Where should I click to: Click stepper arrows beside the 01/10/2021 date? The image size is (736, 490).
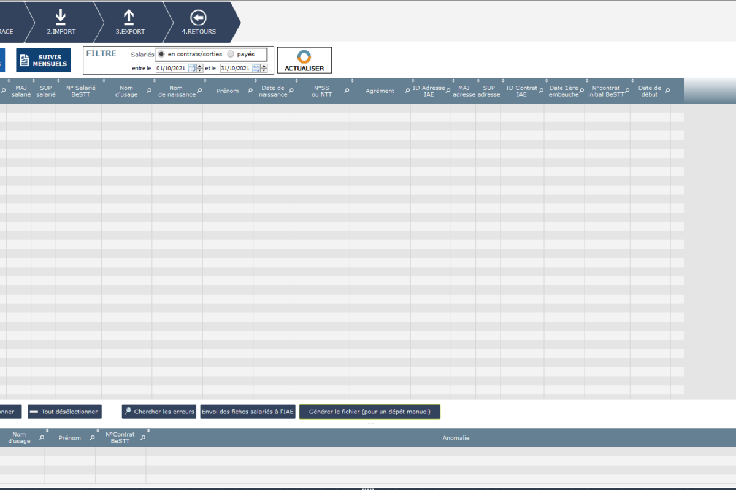200,69
